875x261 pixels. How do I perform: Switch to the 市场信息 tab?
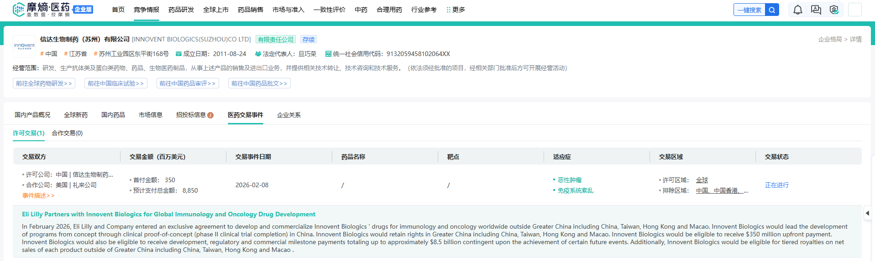coord(151,115)
